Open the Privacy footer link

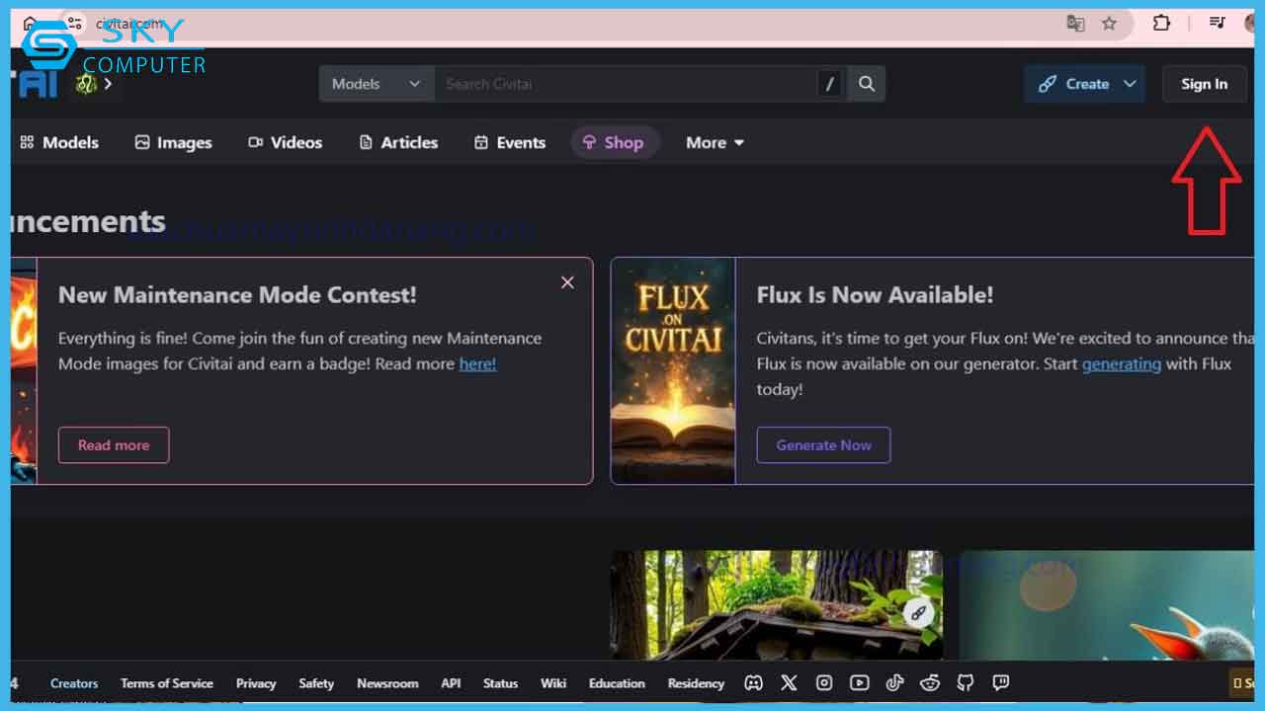(256, 683)
